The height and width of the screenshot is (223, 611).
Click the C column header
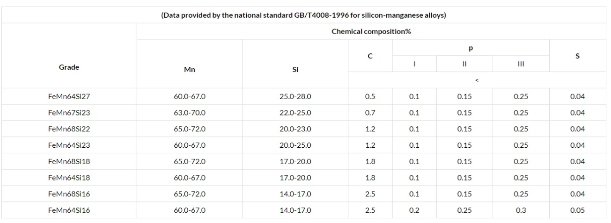[370, 56]
